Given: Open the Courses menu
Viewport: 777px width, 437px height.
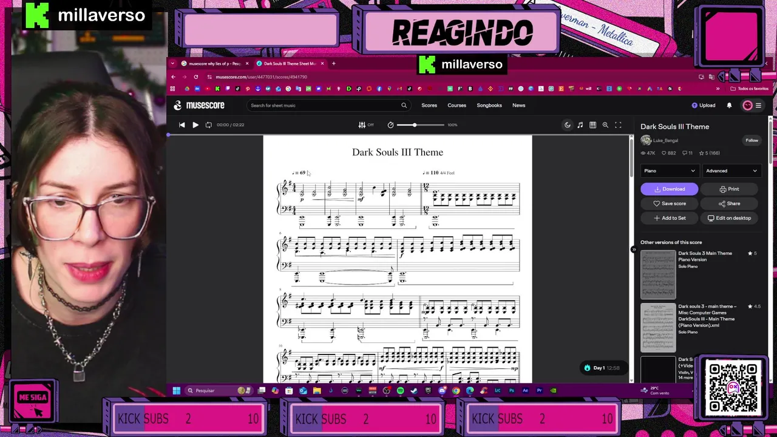Looking at the screenshot, I should (456, 105).
